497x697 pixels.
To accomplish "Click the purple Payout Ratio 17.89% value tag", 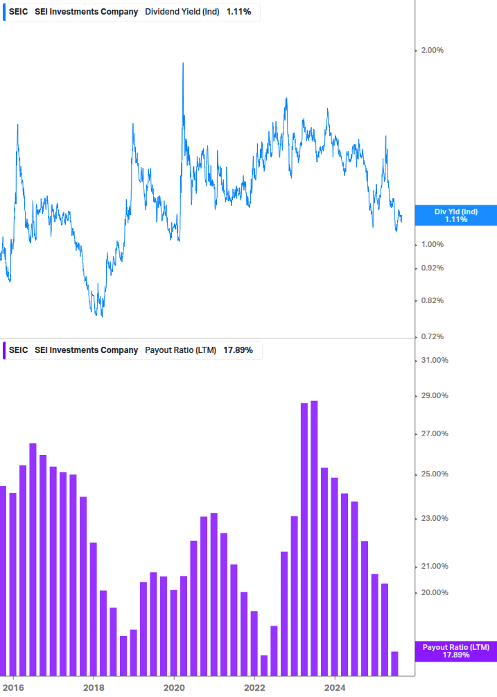I will pos(455,651).
